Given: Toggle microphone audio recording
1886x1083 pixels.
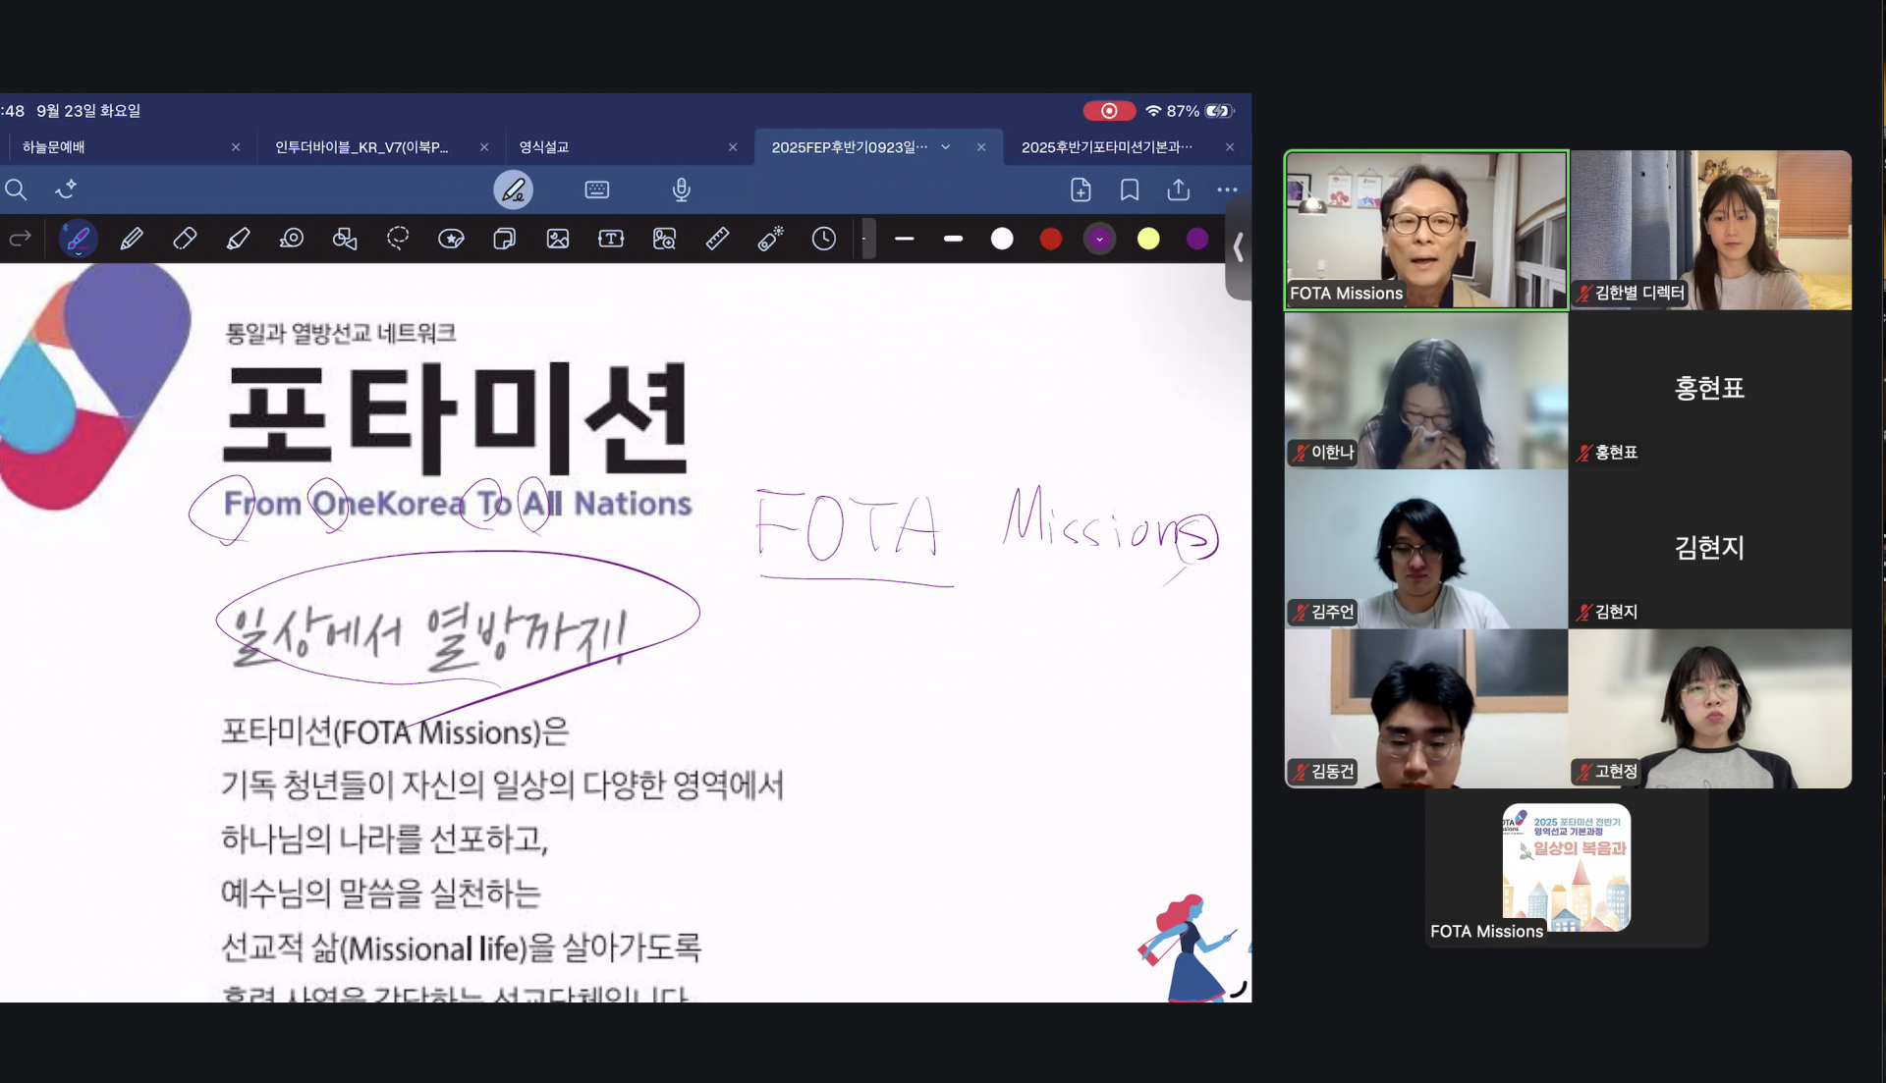Looking at the screenshot, I should pyautogui.click(x=681, y=190).
